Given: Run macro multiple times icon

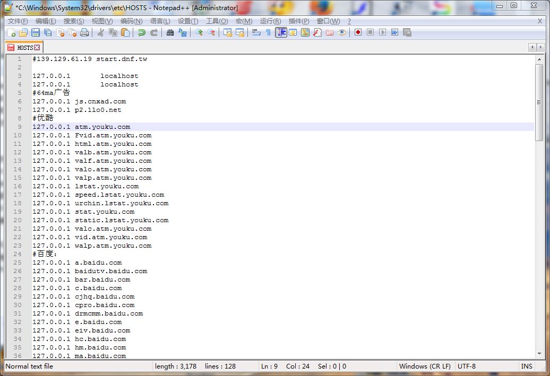Looking at the screenshot, I should pyautogui.click(x=394, y=32).
